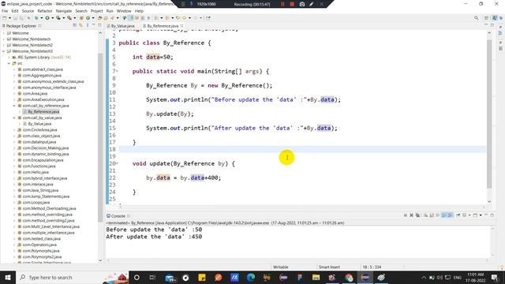Select com.Encapsulation.java package

pos(43,160)
